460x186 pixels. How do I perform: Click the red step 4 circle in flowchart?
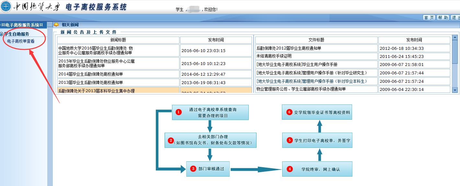click(290, 169)
